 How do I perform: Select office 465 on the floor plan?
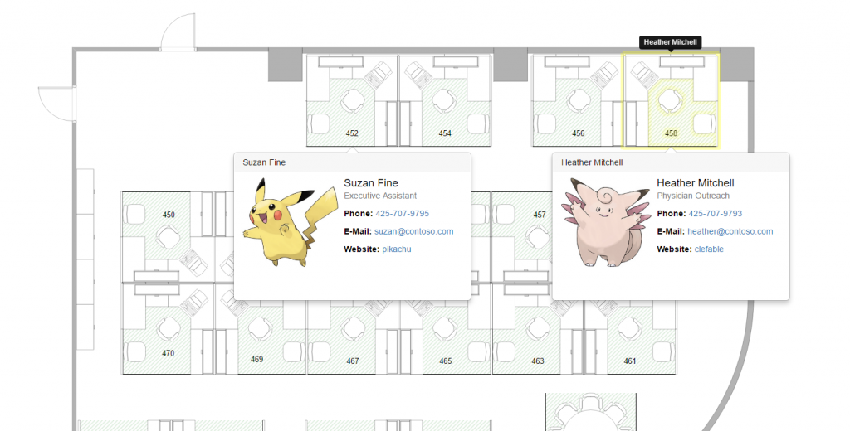[x=446, y=329]
